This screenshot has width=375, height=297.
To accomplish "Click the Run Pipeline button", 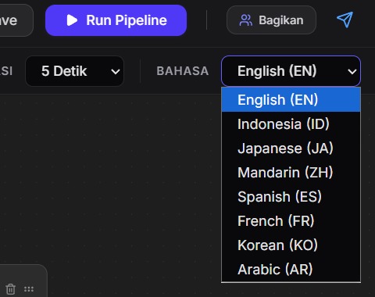I will point(116,20).
